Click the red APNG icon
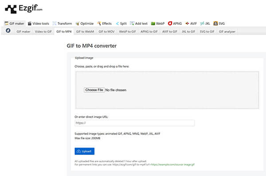This screenshot has height=176, width=266. (170, 23)
